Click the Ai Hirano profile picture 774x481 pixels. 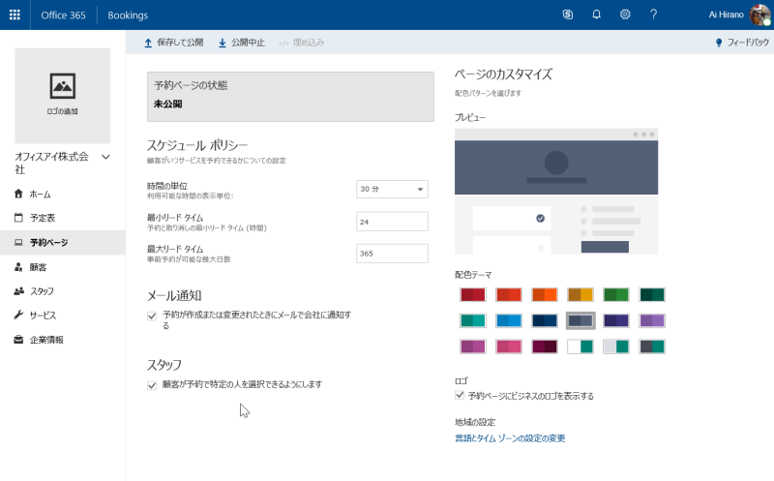(759, 15)
